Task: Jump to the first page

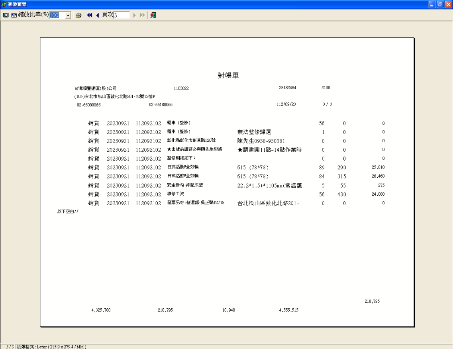Action: [90, 15]
